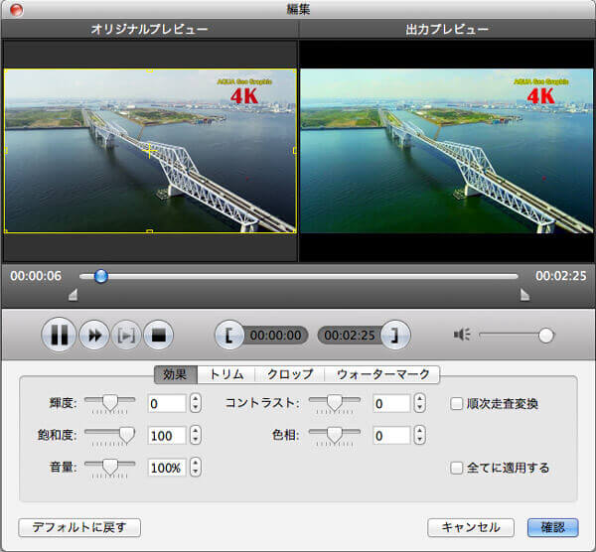Viewport: 596px width, 552px height.
Task: Click the 確認 button
Action: coord(553,527)
